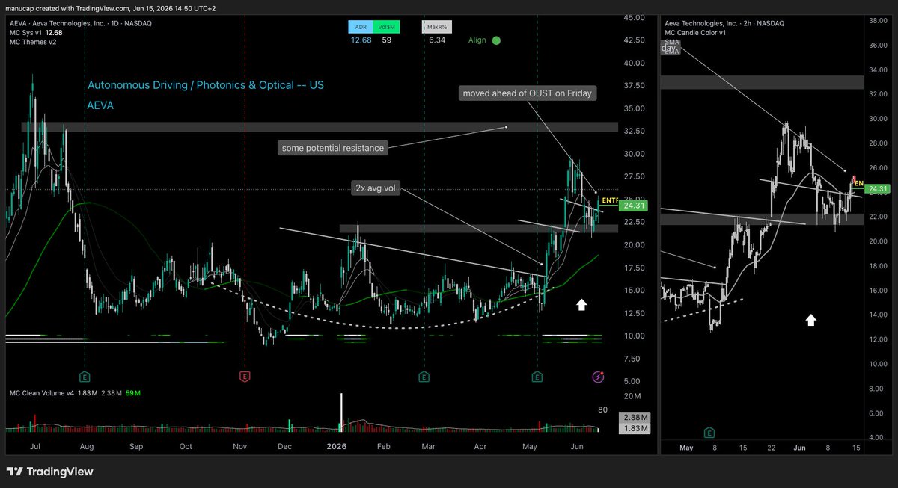Click the earnings marker on the 2h chart
Image resolution: width=898 pixels, height=488 pixels.
click(709, 432)
